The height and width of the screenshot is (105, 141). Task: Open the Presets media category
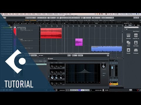[x=128, y=43]
